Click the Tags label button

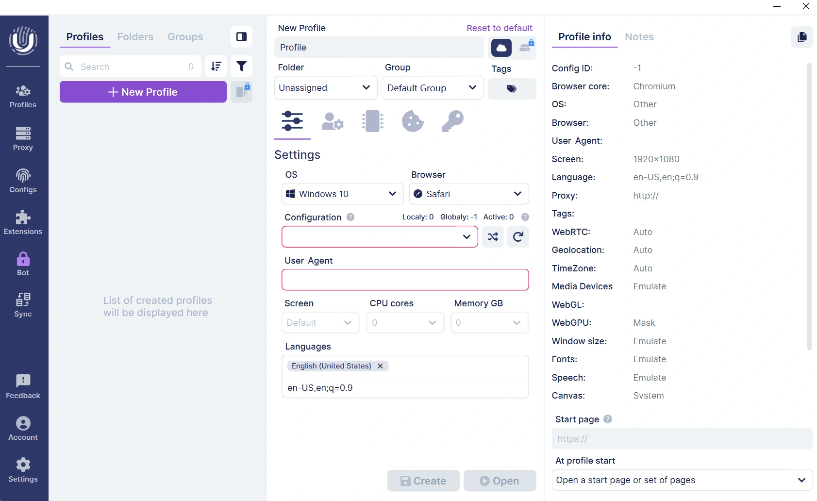(x=512, y=89)
